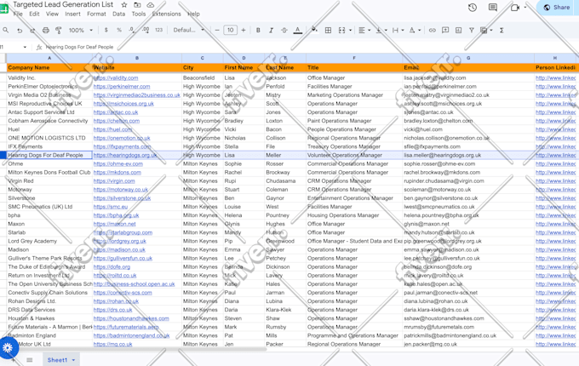Expand the merge cells options arrow

point(350,31)
